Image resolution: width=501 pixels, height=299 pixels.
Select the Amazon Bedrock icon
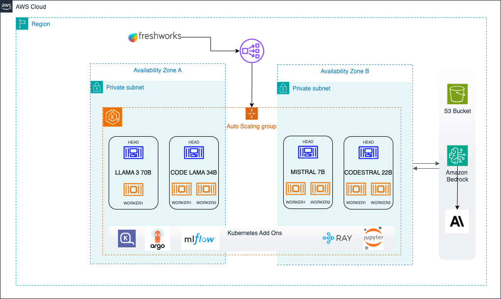[x=457, y=155]
